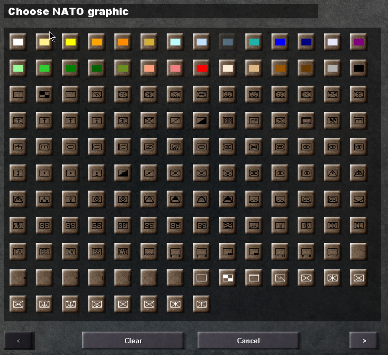
Task: Select the BDR border unit graphic
Action: [x=228, y=121]
